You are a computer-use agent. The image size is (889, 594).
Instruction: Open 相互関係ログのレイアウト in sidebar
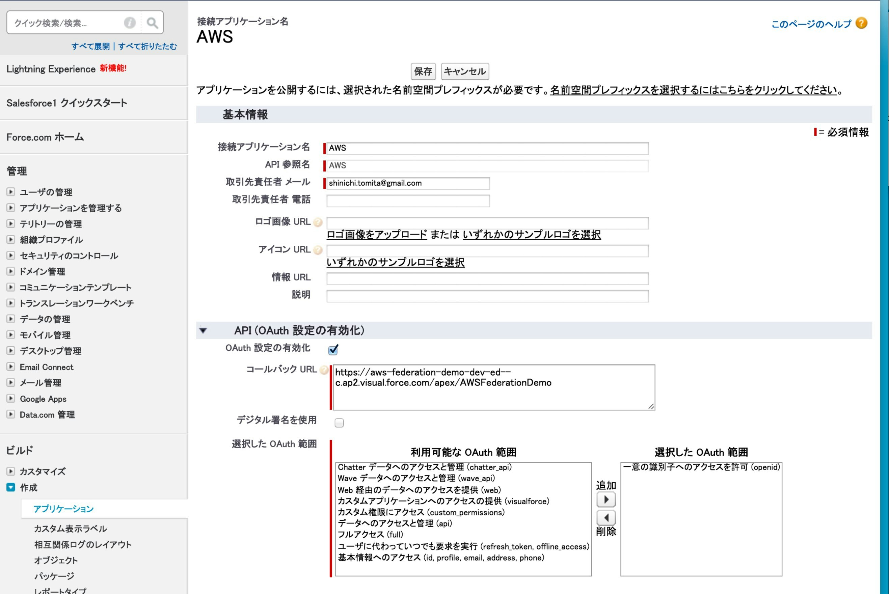[83, 544]
